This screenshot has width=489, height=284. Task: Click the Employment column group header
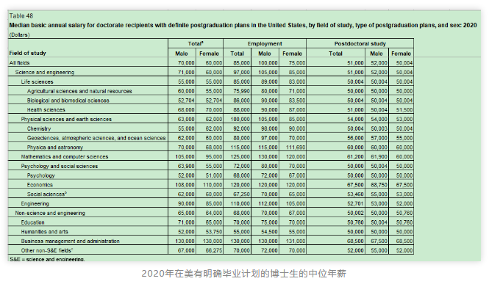click(265, 43)
